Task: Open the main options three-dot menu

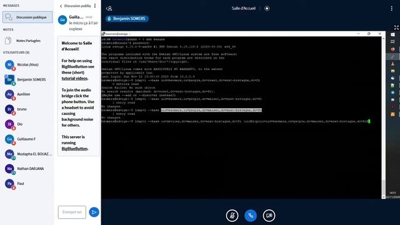Action: pos(392,8)
